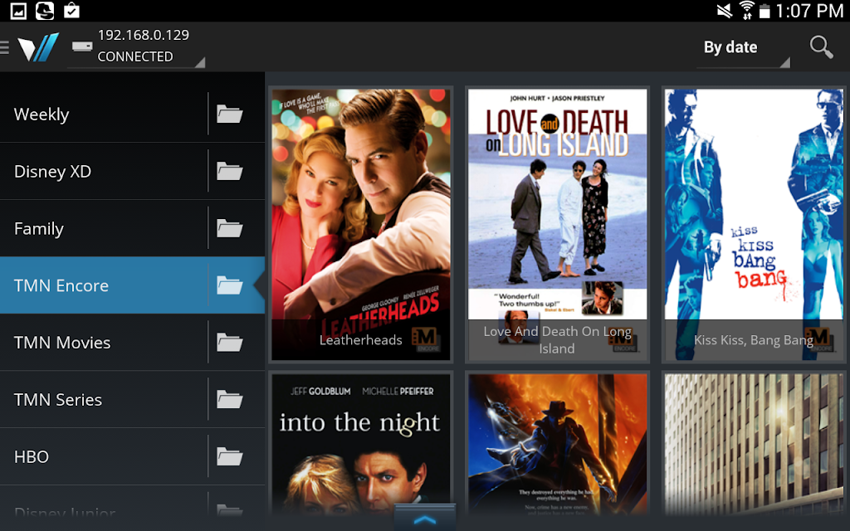Open the search magnifier icon

(821, 47)
